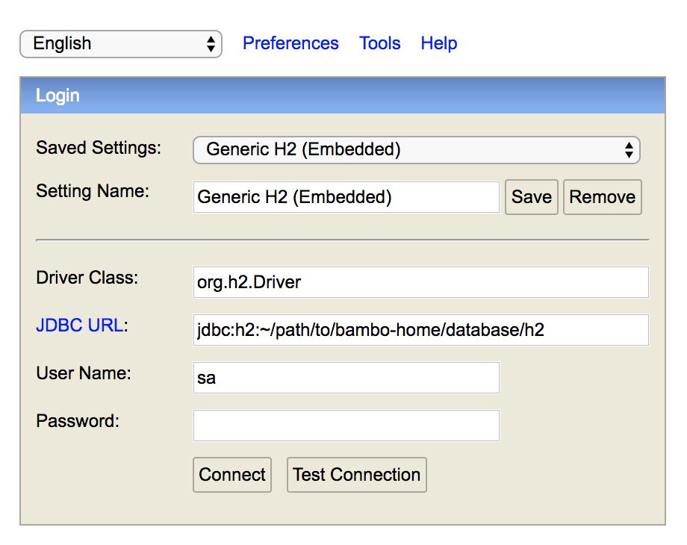Click the Password label text

(78, 421)
